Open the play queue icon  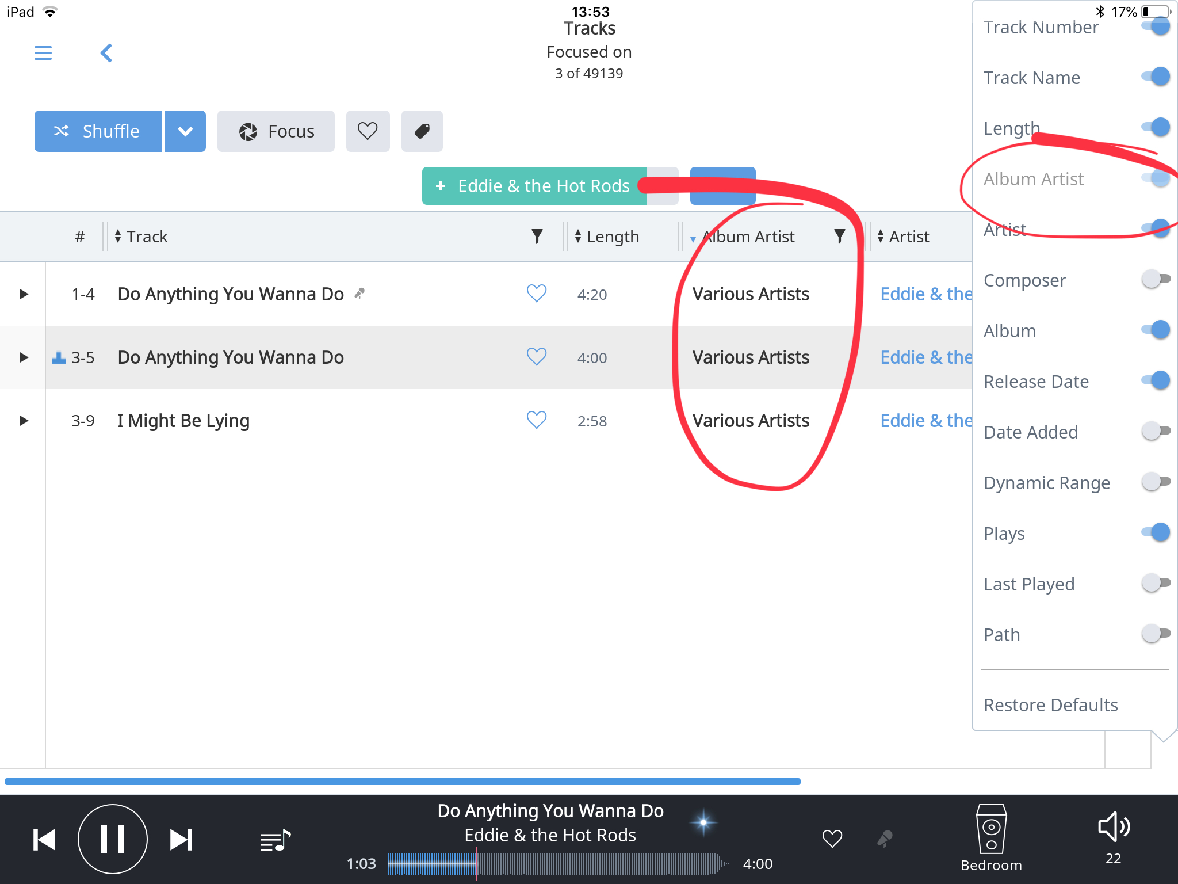click(276, 841)
